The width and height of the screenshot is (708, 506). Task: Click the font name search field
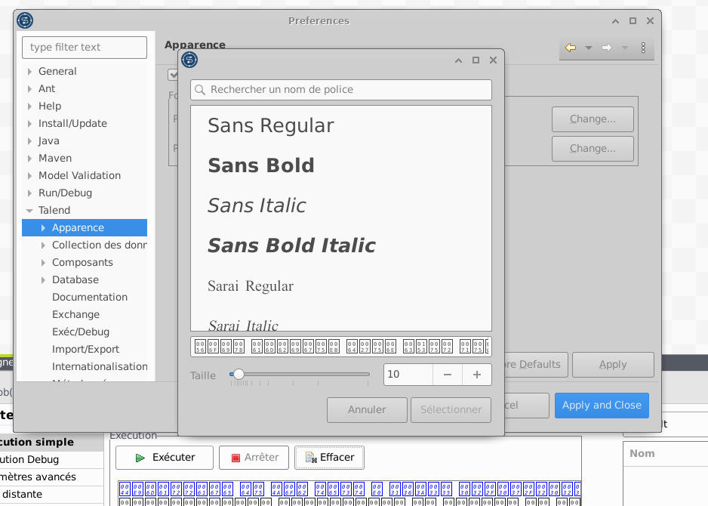tap(341, 89)
